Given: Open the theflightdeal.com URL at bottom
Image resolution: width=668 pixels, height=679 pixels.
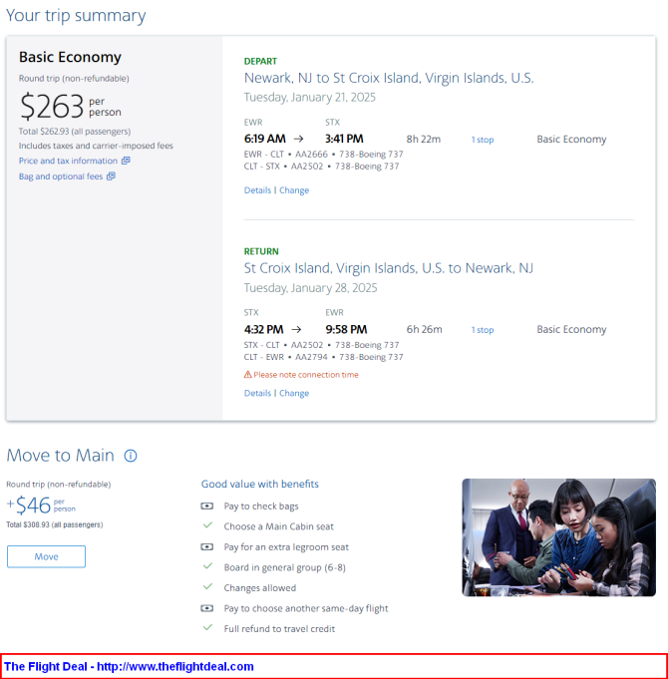Looking at the screenshot, I should tap(174, 666).
